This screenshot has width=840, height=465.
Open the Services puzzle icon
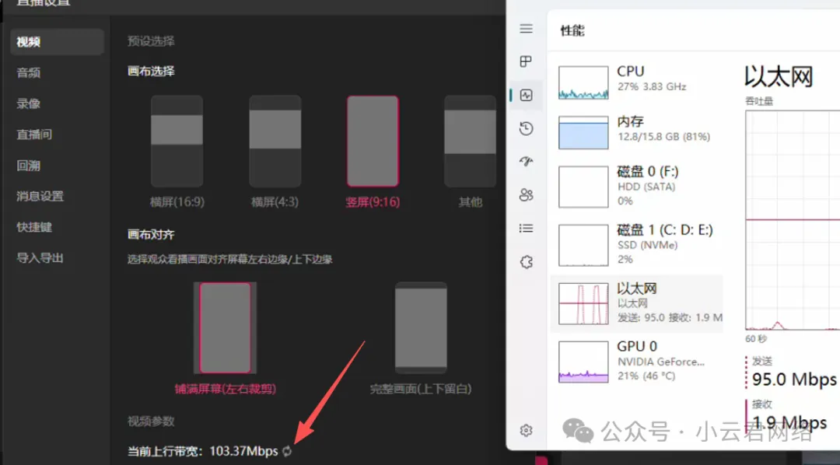pyautogui.click(x=527, y=262)
